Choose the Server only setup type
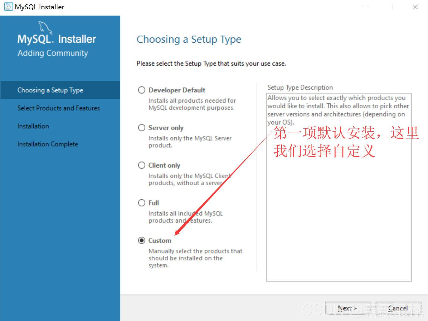 pyautogui.click(x=142, y=128)
